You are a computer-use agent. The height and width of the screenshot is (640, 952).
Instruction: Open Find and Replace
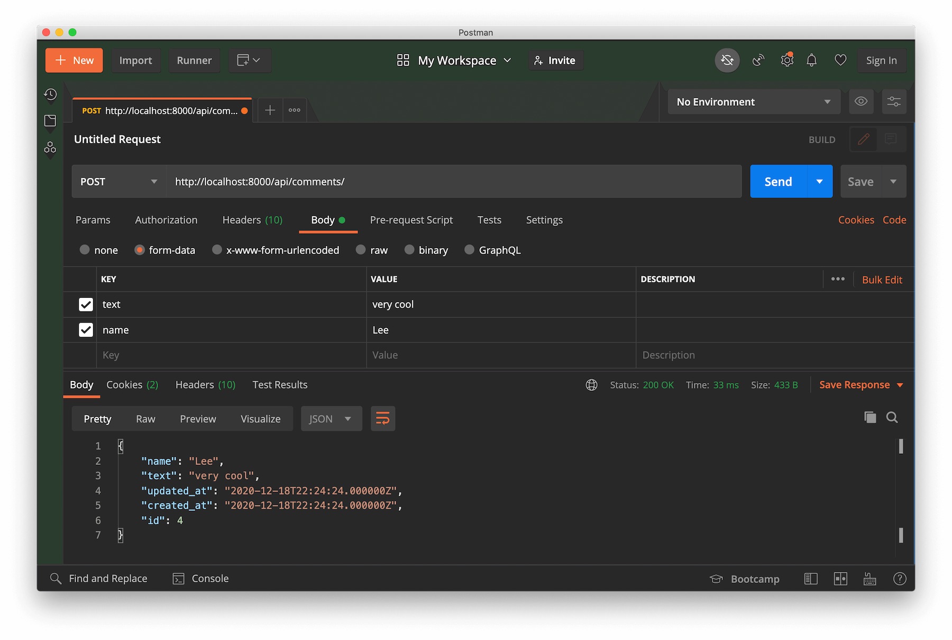click(x=99, y=579)
